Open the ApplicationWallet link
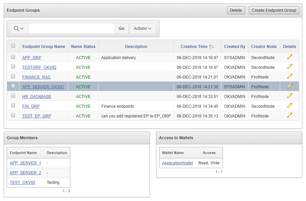Screen dimensions: 306x201 coord(177,163)
